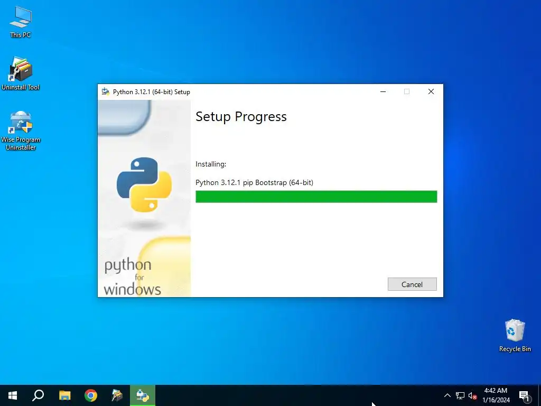Click the window title 'Python 3.12.1 (64-bit) Setup'
This screenshot has height=406, width=541.
[152, 92]
